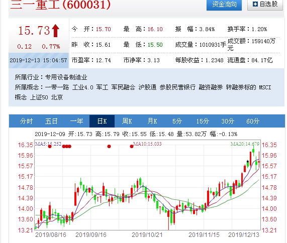287x243 pixels.
Task: Open the 参股民营银行 concept link
Action: 177,87
